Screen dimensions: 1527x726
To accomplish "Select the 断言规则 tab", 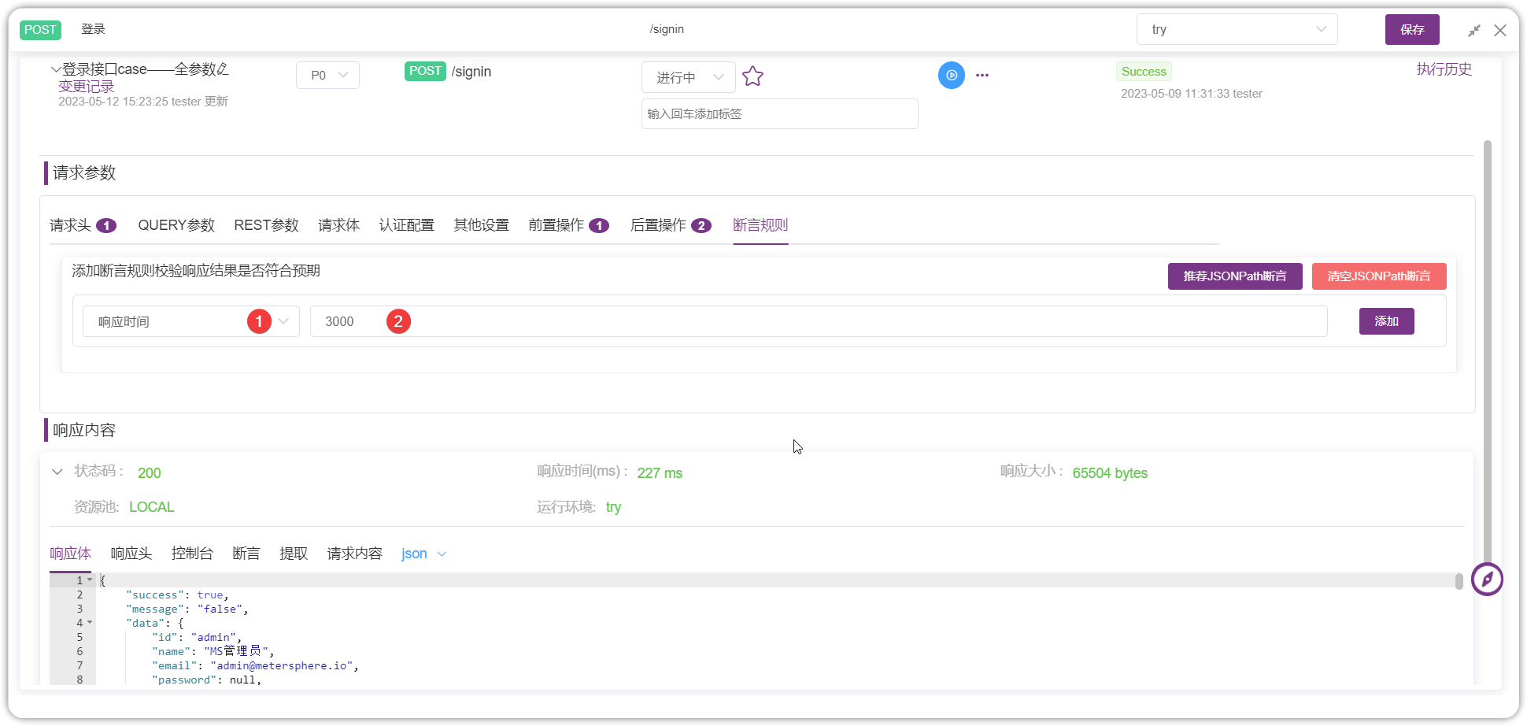I will pyautogui.click(x=760, y=225).
